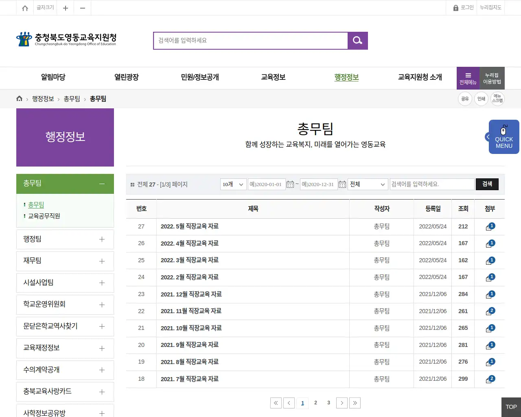Open attachment for 2021. 7월 직장교육 자료
The height and width of the screenshot is (417, 521).
click(490, 379)
